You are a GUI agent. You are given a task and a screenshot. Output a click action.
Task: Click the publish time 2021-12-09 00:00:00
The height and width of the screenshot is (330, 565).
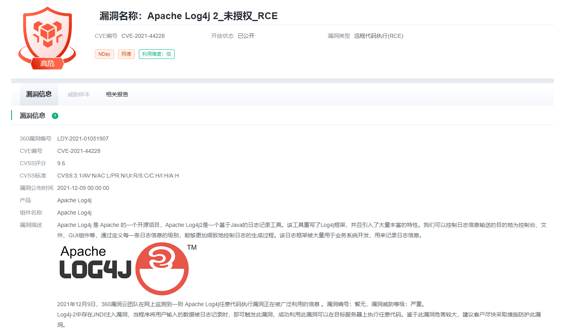[83, 188]
